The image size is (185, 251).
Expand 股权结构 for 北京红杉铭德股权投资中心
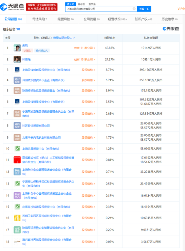[x=88, y=207]
